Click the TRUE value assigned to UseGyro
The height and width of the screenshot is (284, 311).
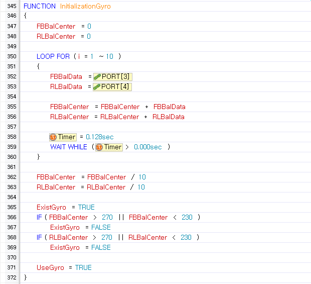point(83,267)
